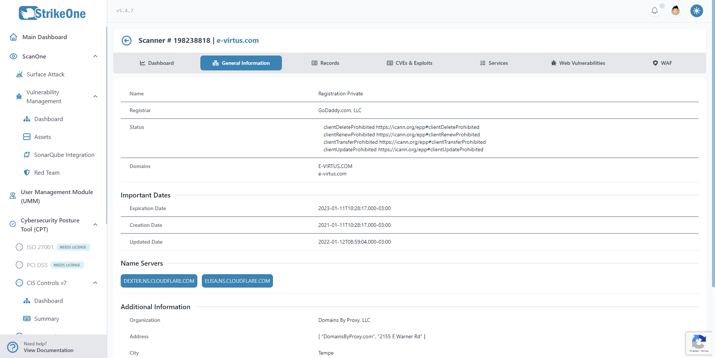This screenshot has height=358, width=715.
Task: Click the clientDeleteProhibited ICANN status link
Action: [x=401, y=127]
